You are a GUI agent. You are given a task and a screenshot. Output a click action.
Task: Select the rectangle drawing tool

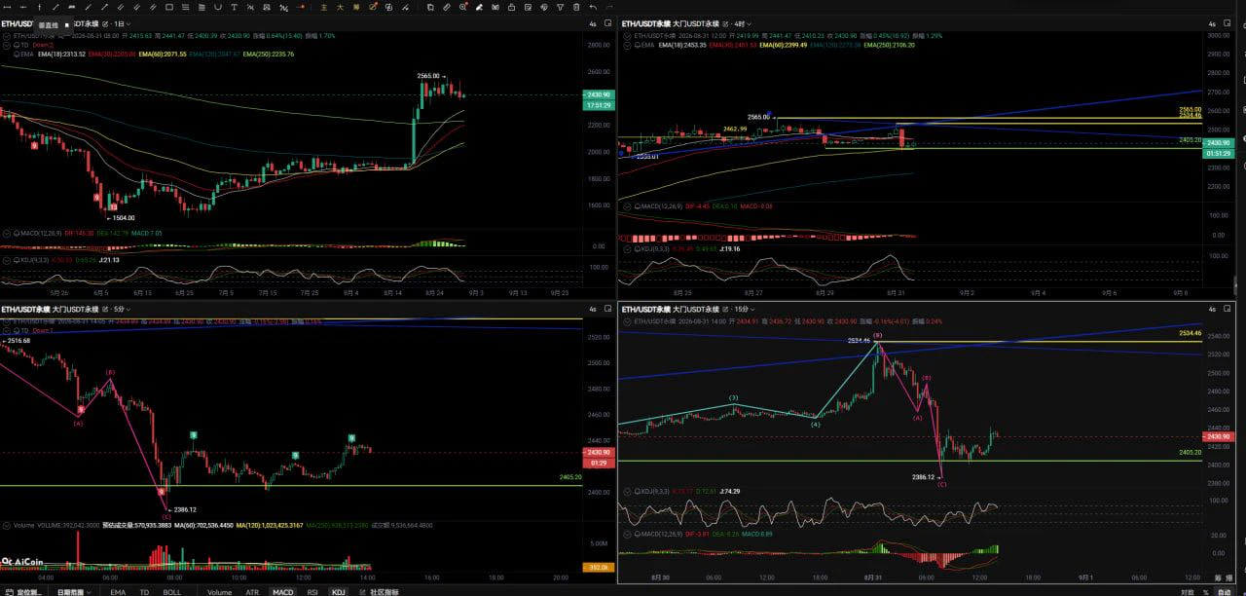coord(169,7)
